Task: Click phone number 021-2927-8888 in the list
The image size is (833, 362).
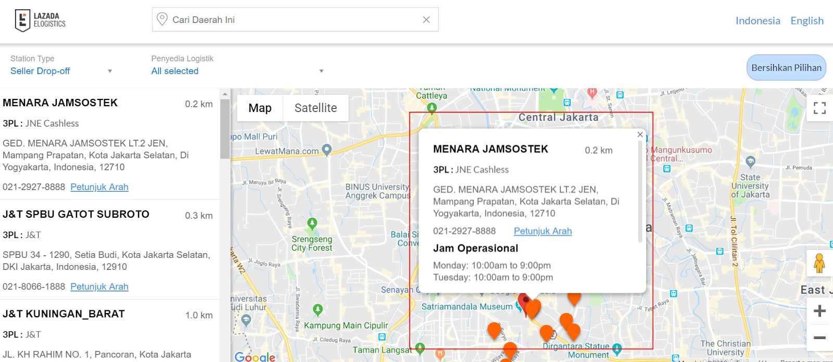Action: tap(34, 187)
